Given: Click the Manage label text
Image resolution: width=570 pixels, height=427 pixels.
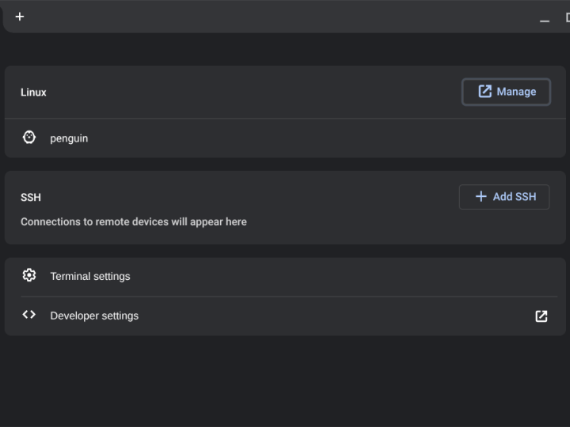Looking at the screenshot, I should tap(516, 92).
